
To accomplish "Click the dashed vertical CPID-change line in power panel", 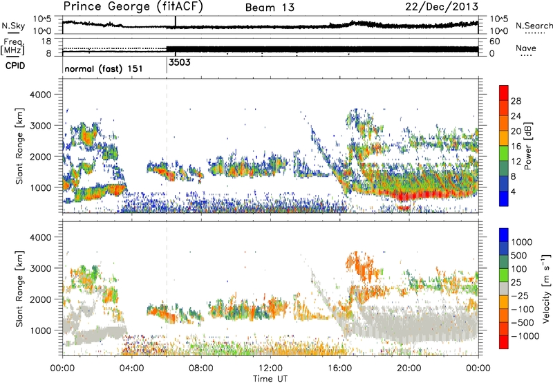I will point(167,146).
